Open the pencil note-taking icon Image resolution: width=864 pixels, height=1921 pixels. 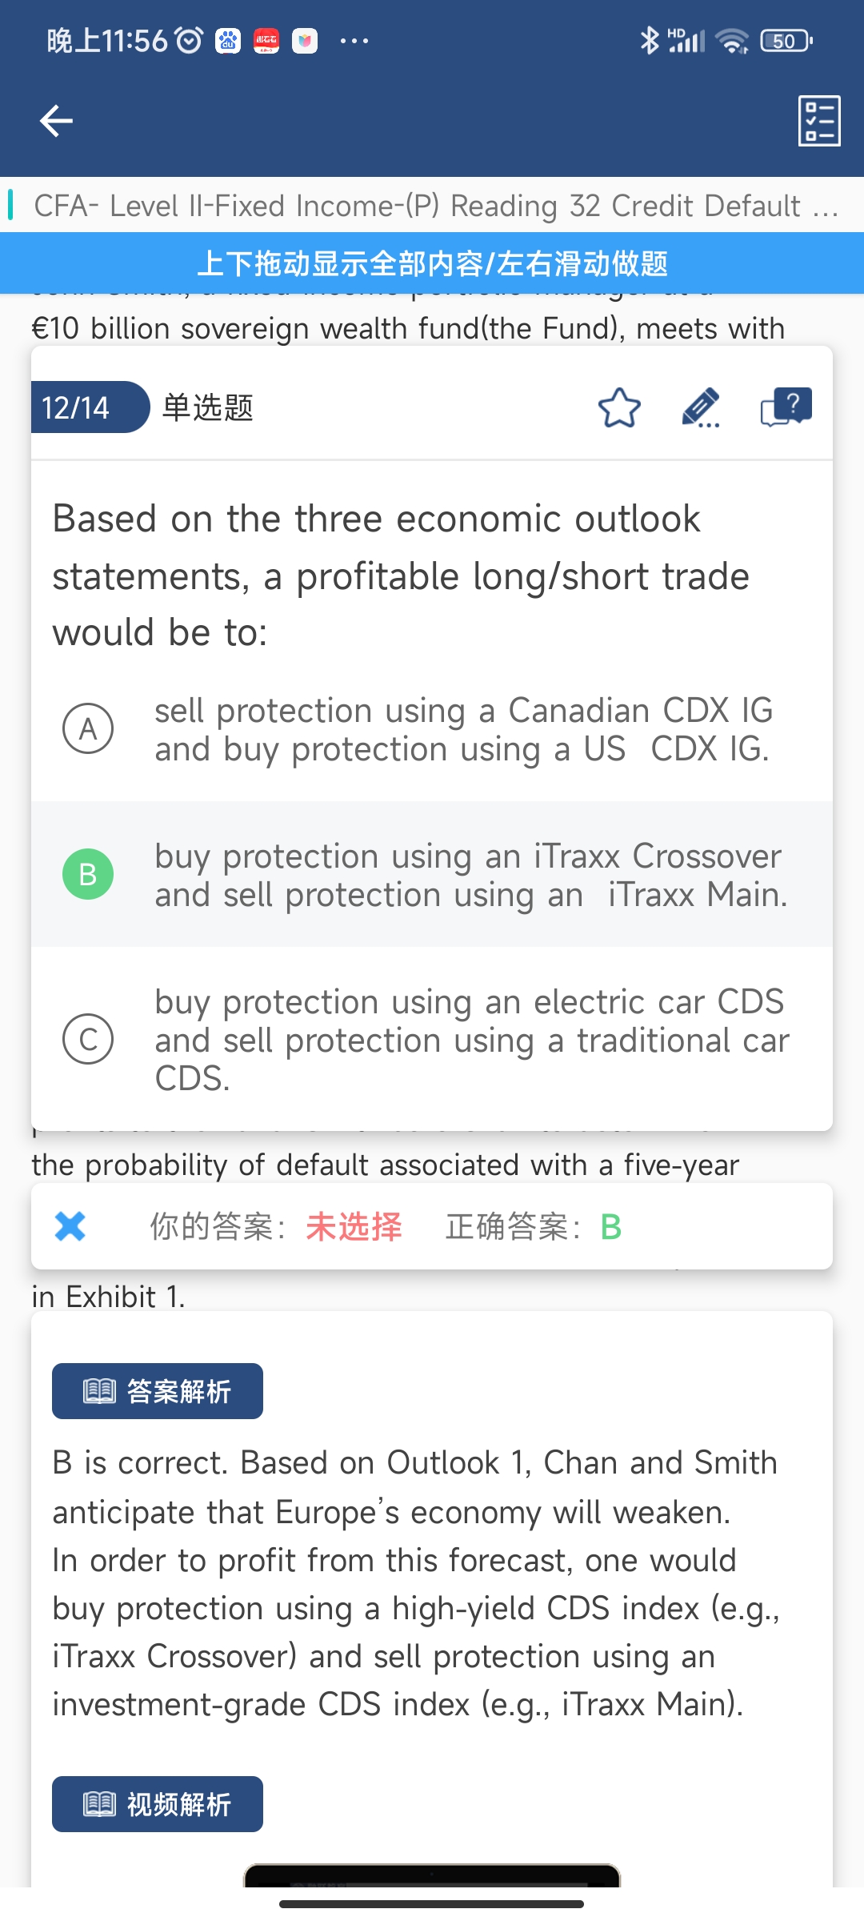[701, 407]
